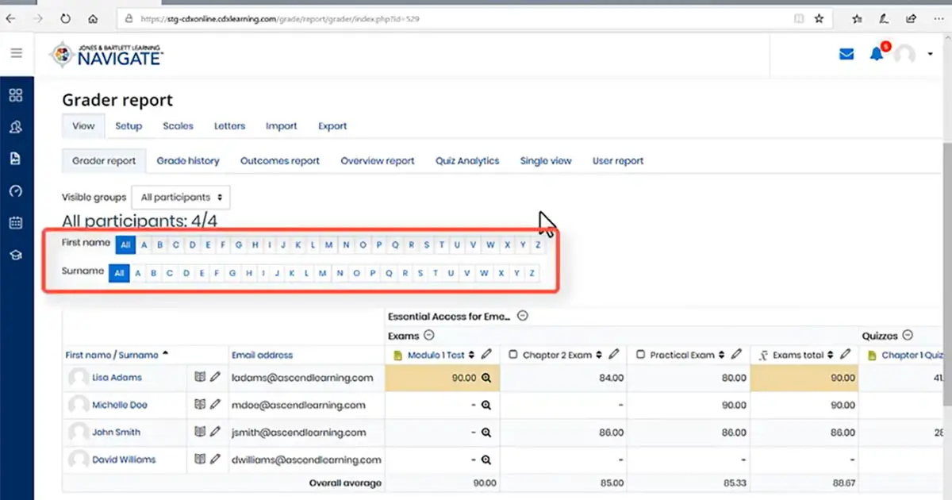Screen dimensions: 952x500
Task: Open grades book icon for Michelle Doe
Action: click(200, 405)
